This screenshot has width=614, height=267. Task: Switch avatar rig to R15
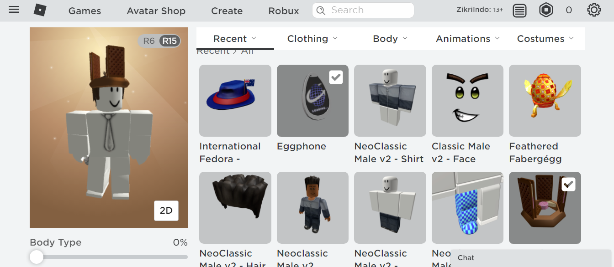tap(169, 41)
